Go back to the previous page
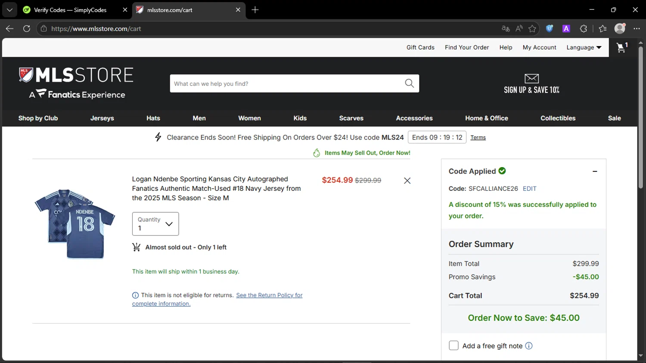This screenshot has width=646, height=363. click(x=9, y=29)
